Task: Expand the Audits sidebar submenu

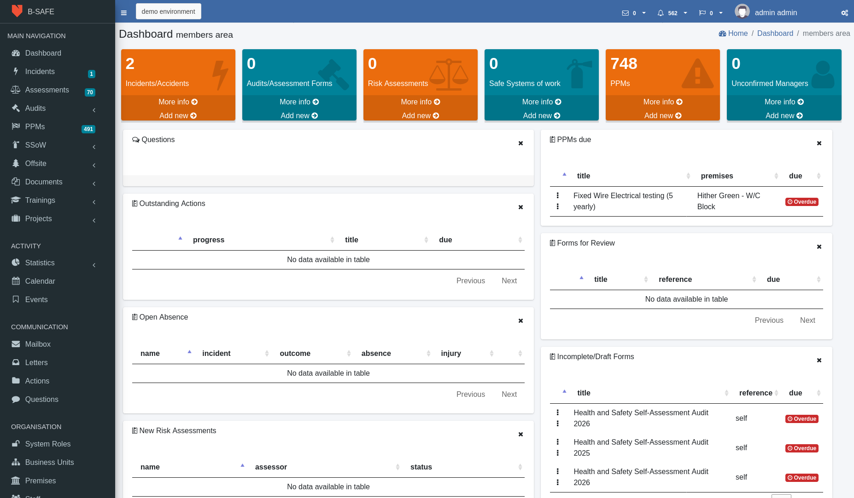Action: coord(94,110)
